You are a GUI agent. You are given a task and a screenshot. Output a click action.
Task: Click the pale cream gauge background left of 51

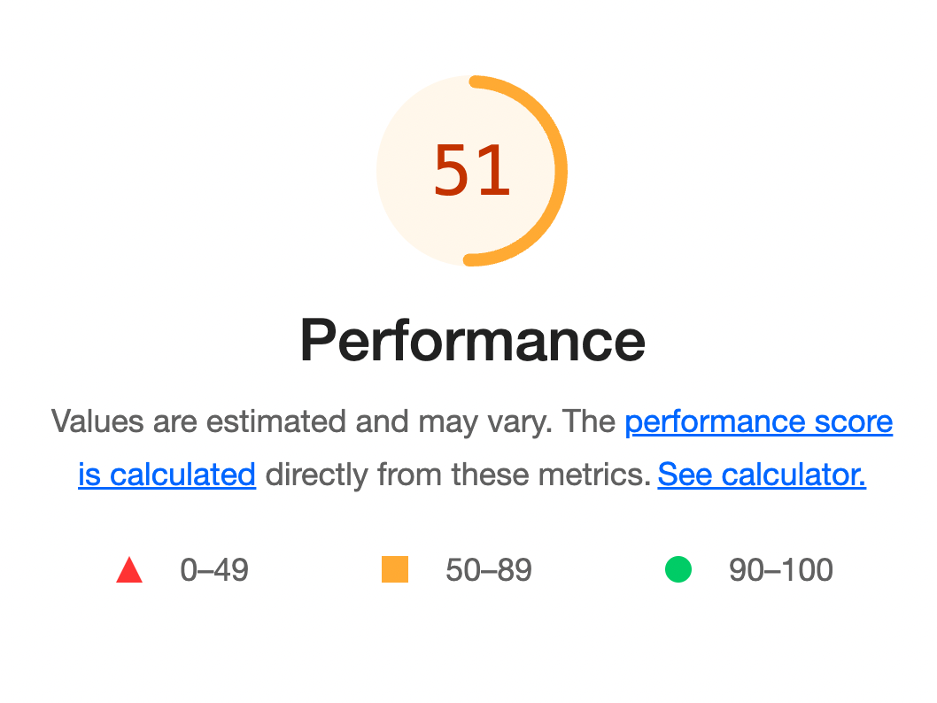(403, 171)
